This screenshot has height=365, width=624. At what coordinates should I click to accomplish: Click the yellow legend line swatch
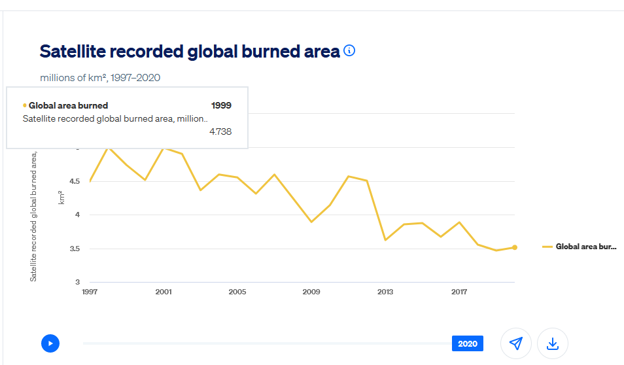pos(548,247)
